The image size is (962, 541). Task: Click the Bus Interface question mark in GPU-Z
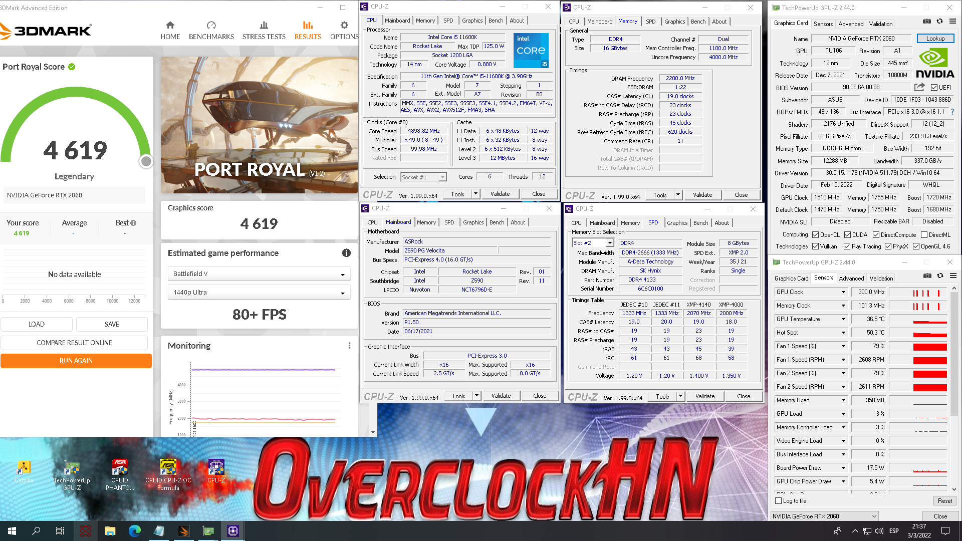point(952,112)
